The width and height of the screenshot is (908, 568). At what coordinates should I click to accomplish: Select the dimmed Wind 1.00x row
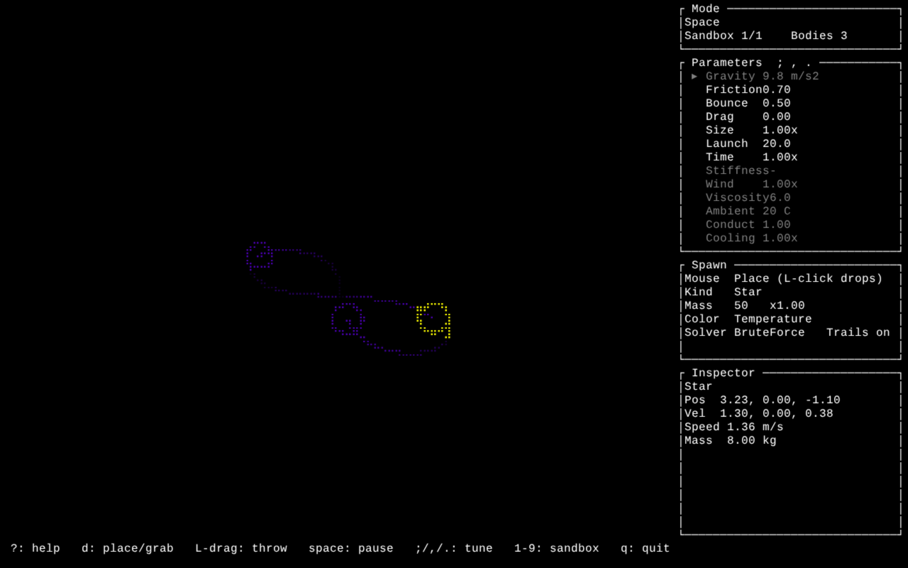[751, 185]
